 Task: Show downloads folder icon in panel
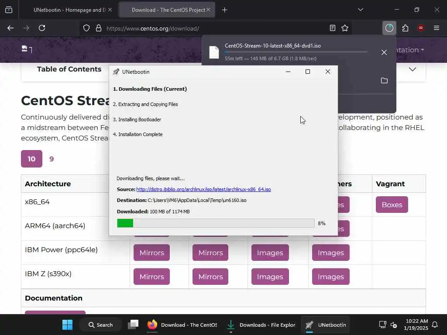[384, 81]
